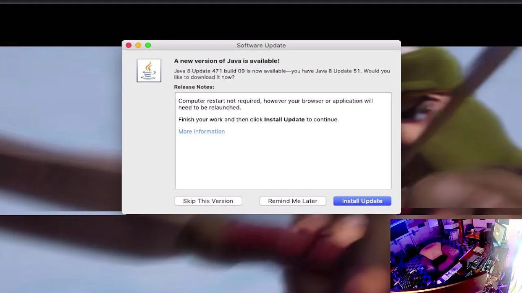522x293 pixels.
Task: Click the 'Release Notes:' label
Action: (x=194, y=87)
